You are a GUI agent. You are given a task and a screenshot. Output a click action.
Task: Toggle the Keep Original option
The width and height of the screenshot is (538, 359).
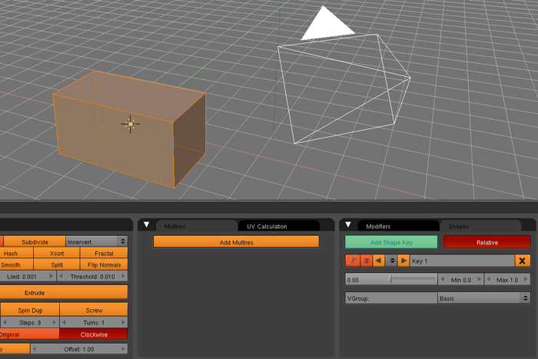pyautogui.click(x=29, y=334)
